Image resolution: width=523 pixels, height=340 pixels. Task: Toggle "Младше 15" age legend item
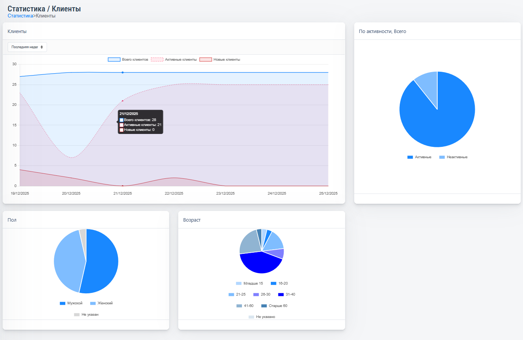(x=249, y=283)
